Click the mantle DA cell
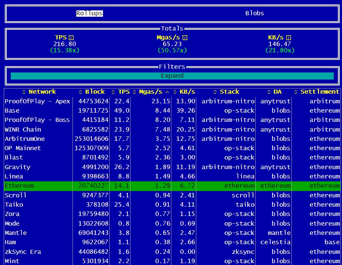This screenshot has width=342, height=265. pyautogui.click(x=279, y=233)
